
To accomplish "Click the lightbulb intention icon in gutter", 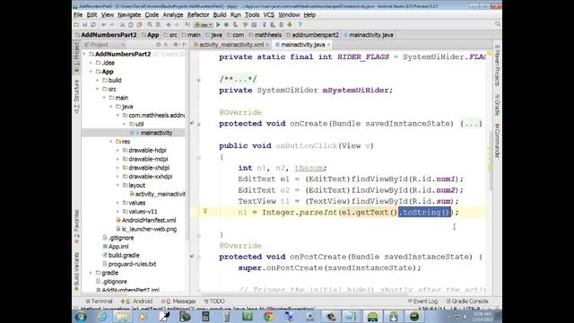I will 205,211.
